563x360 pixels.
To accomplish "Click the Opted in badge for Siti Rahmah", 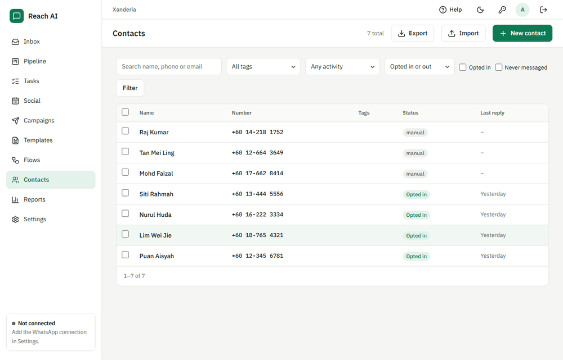I will (417, 194).
